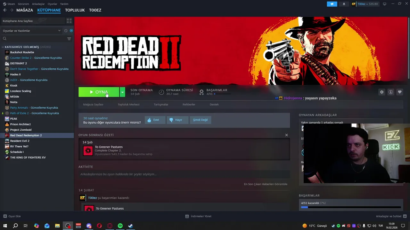Viewport: 410px width, 230px height.
Task: Click the To Greener Pastures achievement icon
Action: click(x=88, y=151)
